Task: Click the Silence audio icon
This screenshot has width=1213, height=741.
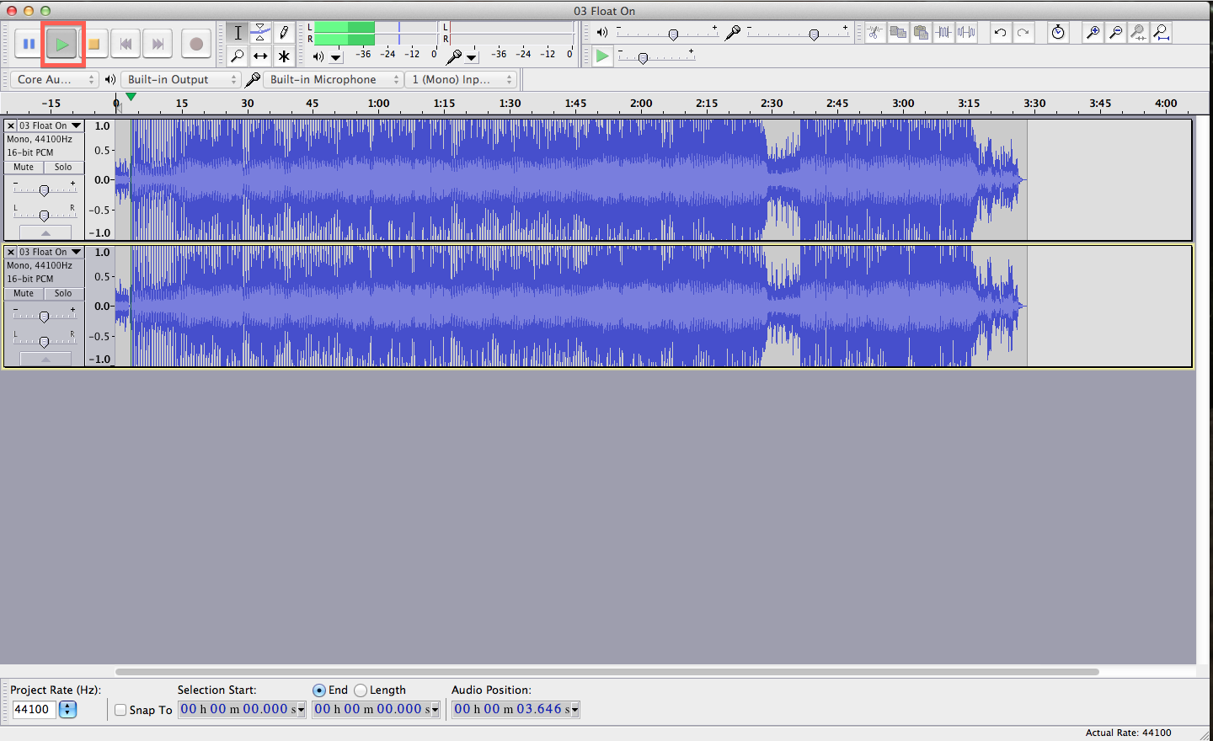Action: coord(966,33)
